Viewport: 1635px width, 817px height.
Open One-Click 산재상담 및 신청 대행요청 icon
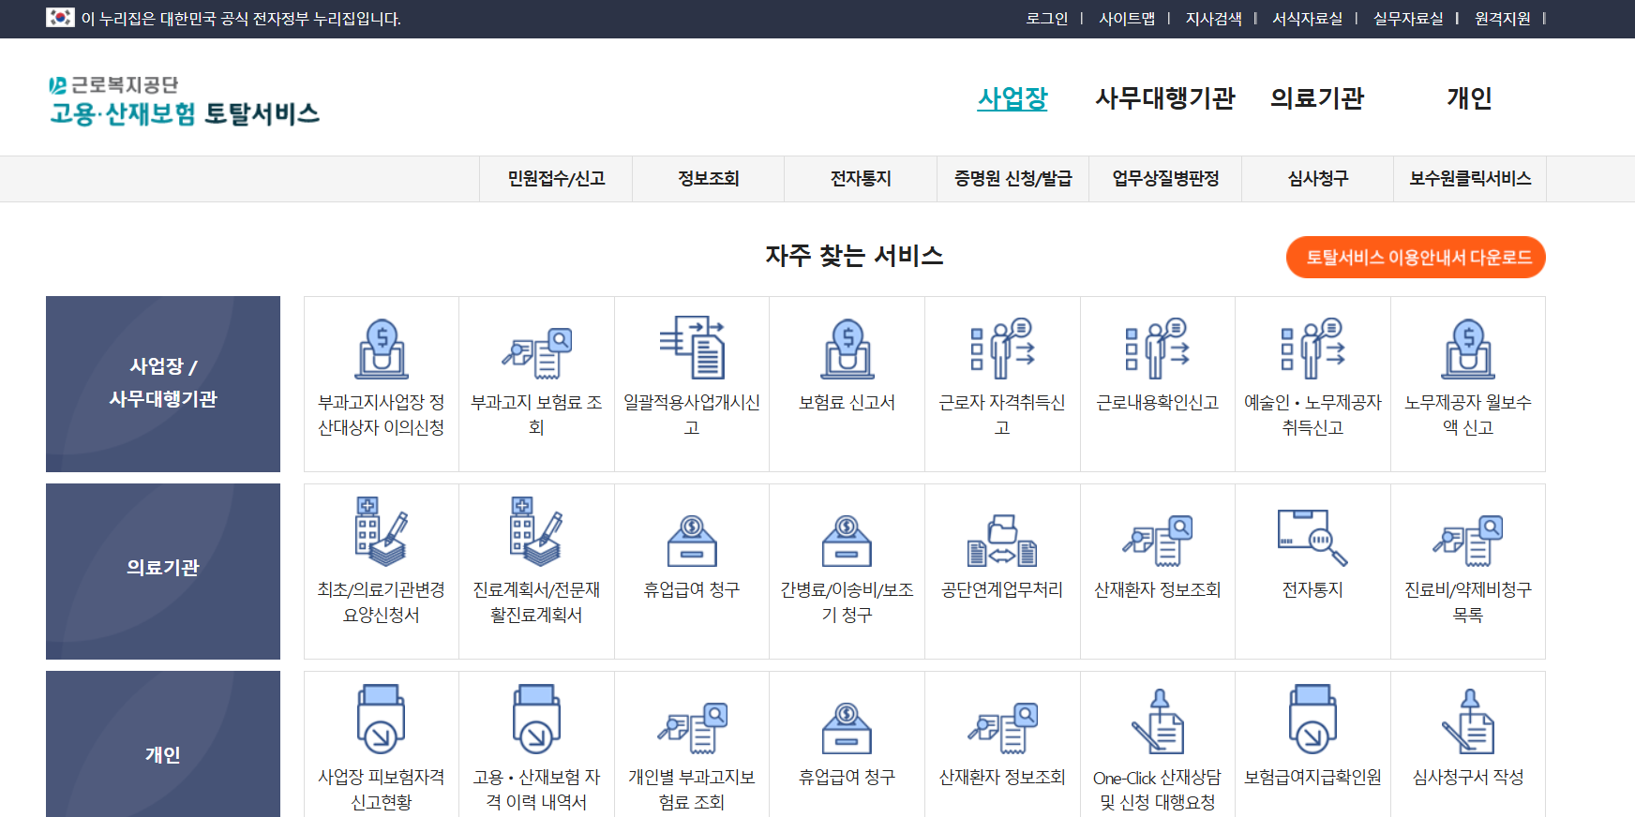pos(1158,721)
